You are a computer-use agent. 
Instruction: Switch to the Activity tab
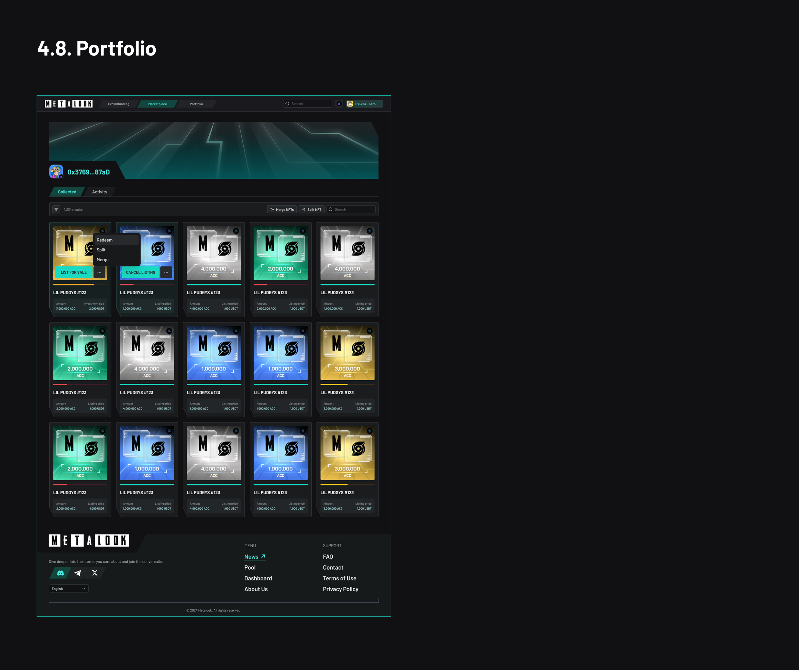pyautogui.click(x=100, y=192)
